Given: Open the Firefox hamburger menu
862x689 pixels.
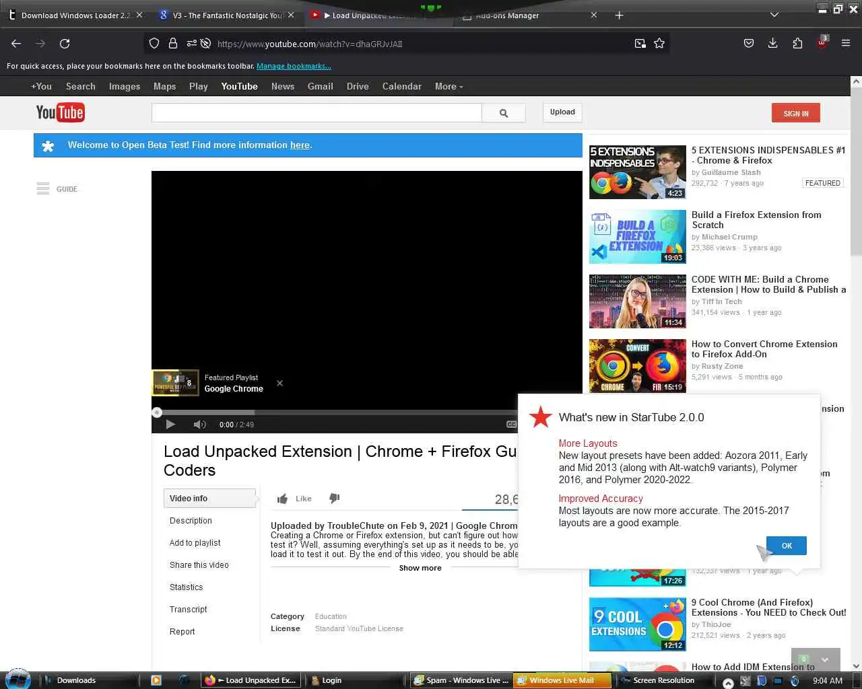Looking at the screenshot, I should point(846,44).
